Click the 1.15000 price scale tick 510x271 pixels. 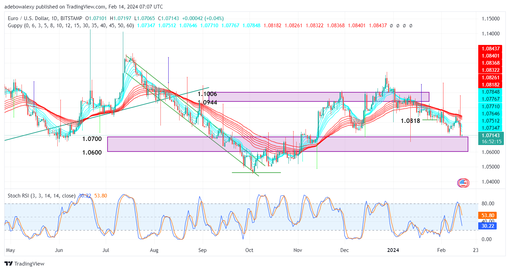[x=491, y=19]
